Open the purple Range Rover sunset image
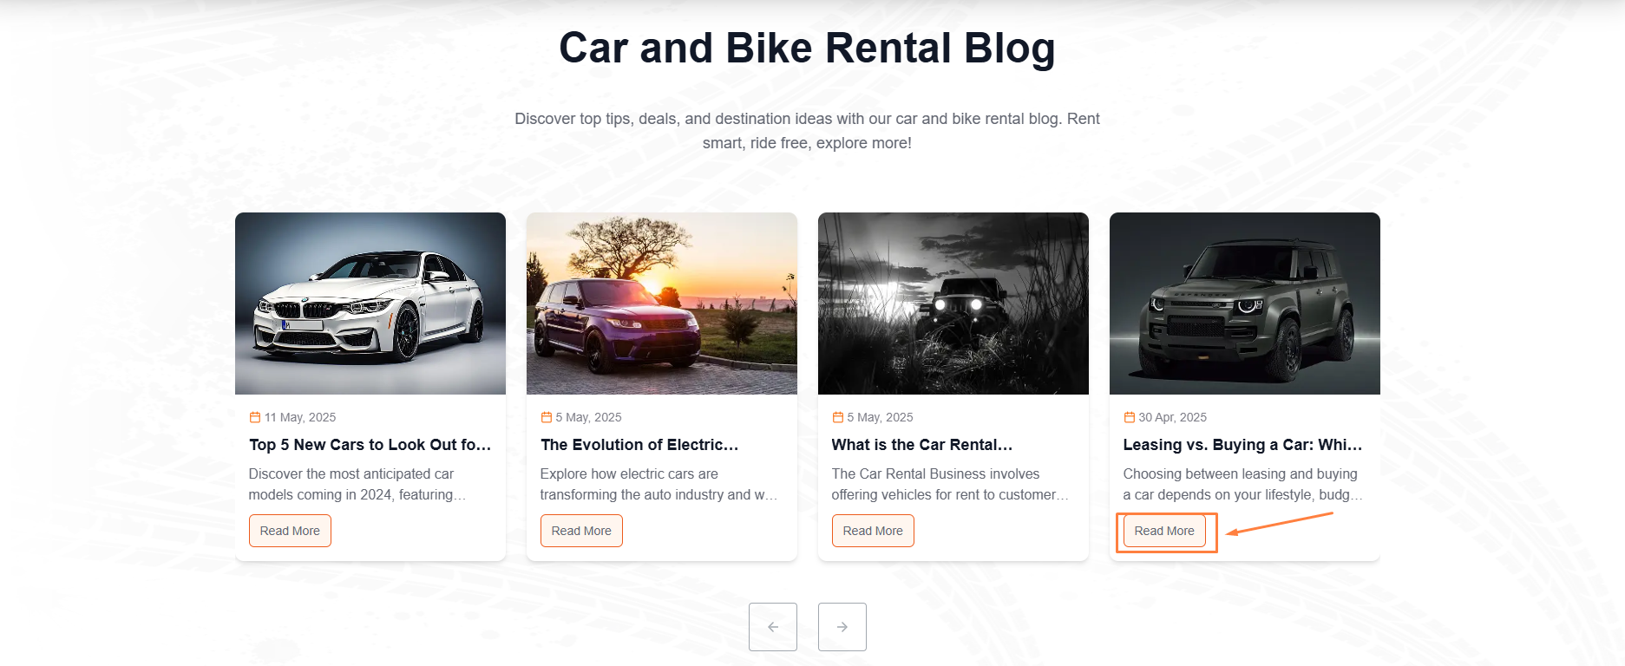Viewport: 1625px width, 666px height. click(x=662, y=304)
